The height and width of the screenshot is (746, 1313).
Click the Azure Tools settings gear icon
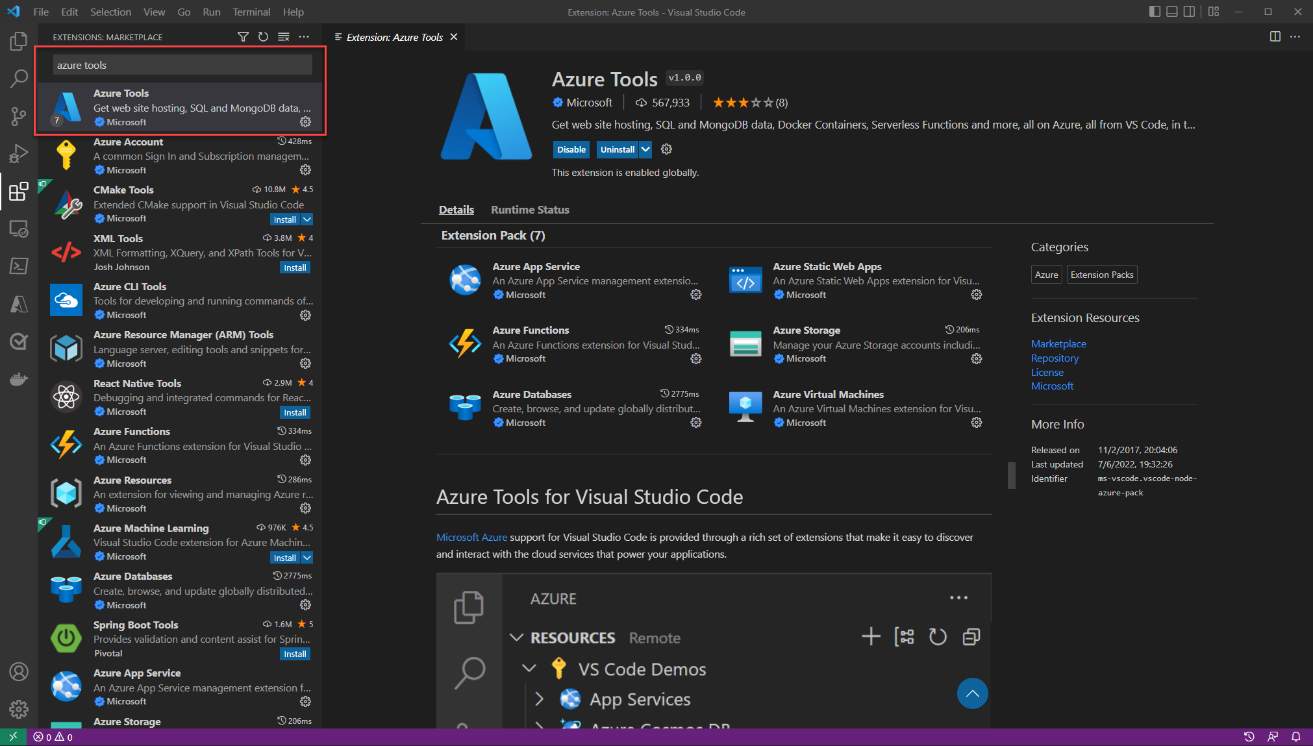tap(306, 122)
